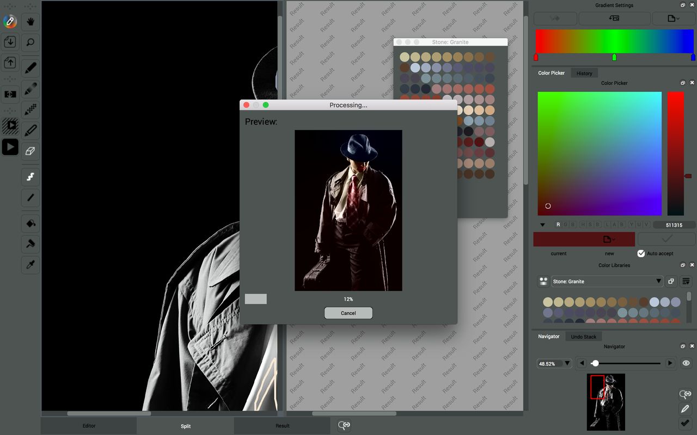Screen dimensions: 697x435
Task: Click the Navigator zoom-out left arrow
Action: [x=582, y=363]
